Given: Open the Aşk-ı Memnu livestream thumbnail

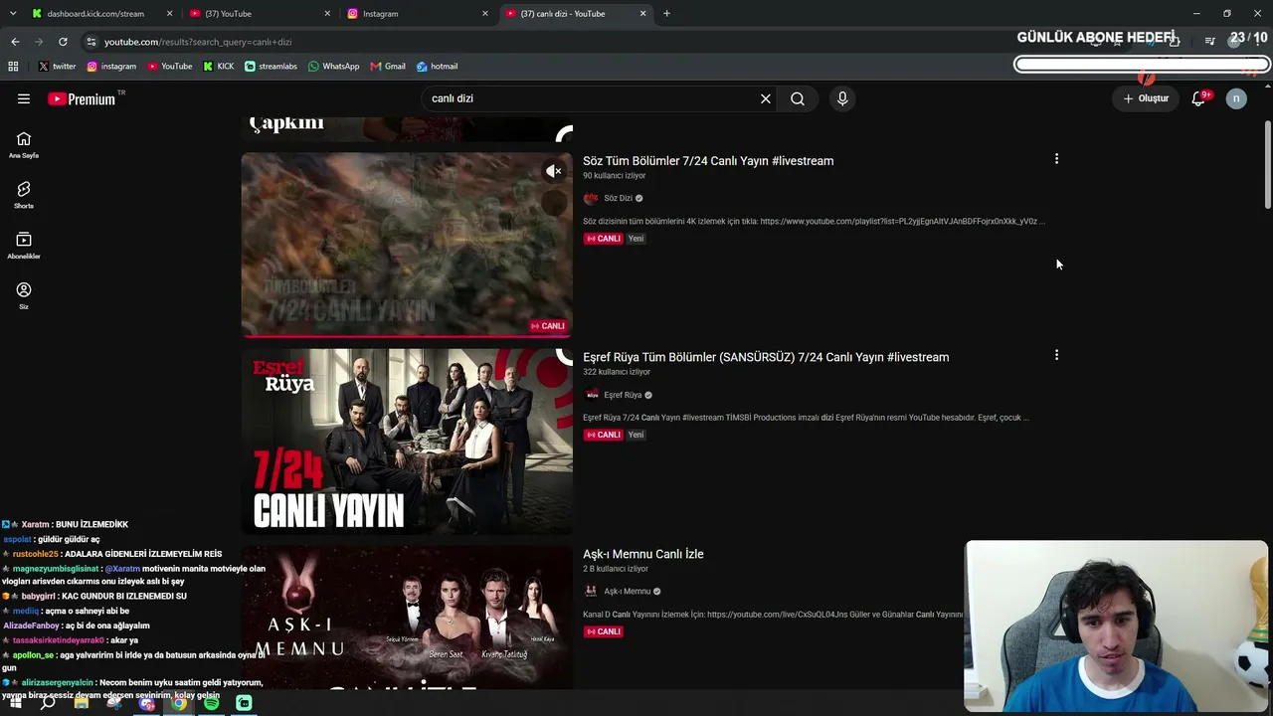Looking at the screenshot, I should [407, 618].
